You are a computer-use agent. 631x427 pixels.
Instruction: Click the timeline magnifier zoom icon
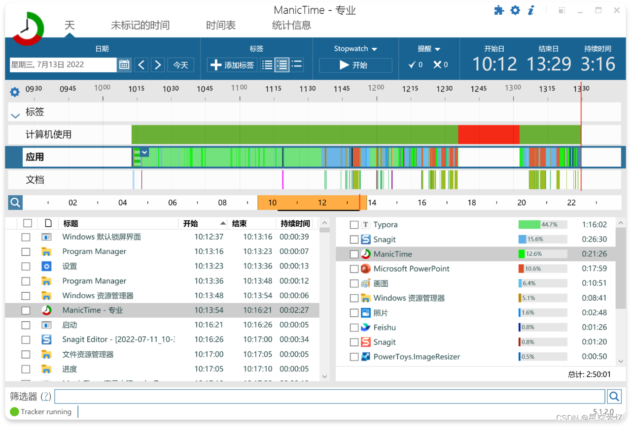tap(15, 202)
